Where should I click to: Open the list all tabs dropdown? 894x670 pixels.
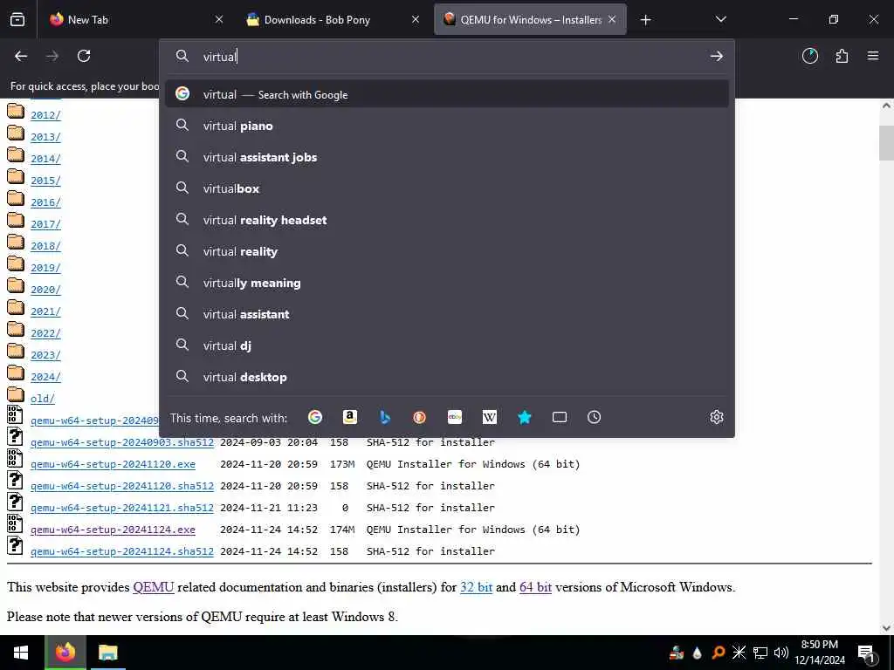[x=720, y=19]
